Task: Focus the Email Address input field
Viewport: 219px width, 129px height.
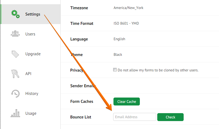Action: pos(135,117)
